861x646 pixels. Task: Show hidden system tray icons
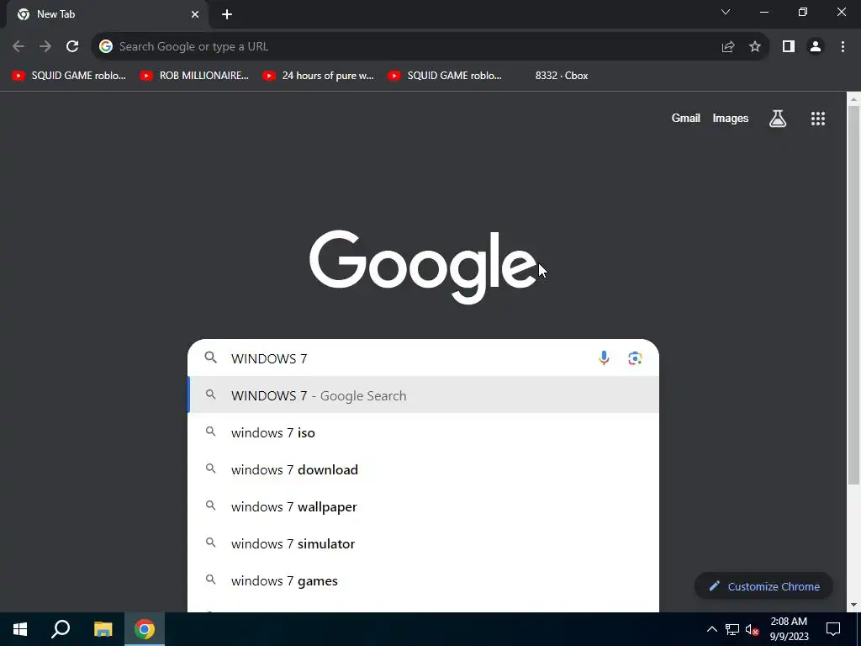tap(711, 629)
